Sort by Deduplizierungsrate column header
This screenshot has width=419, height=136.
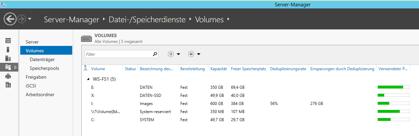pyautogui.click(x=288, y=69)
